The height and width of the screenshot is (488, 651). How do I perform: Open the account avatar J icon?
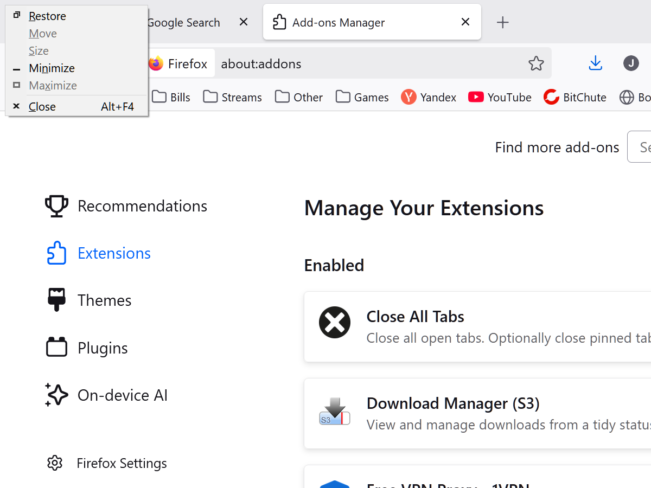pos(631,63)
